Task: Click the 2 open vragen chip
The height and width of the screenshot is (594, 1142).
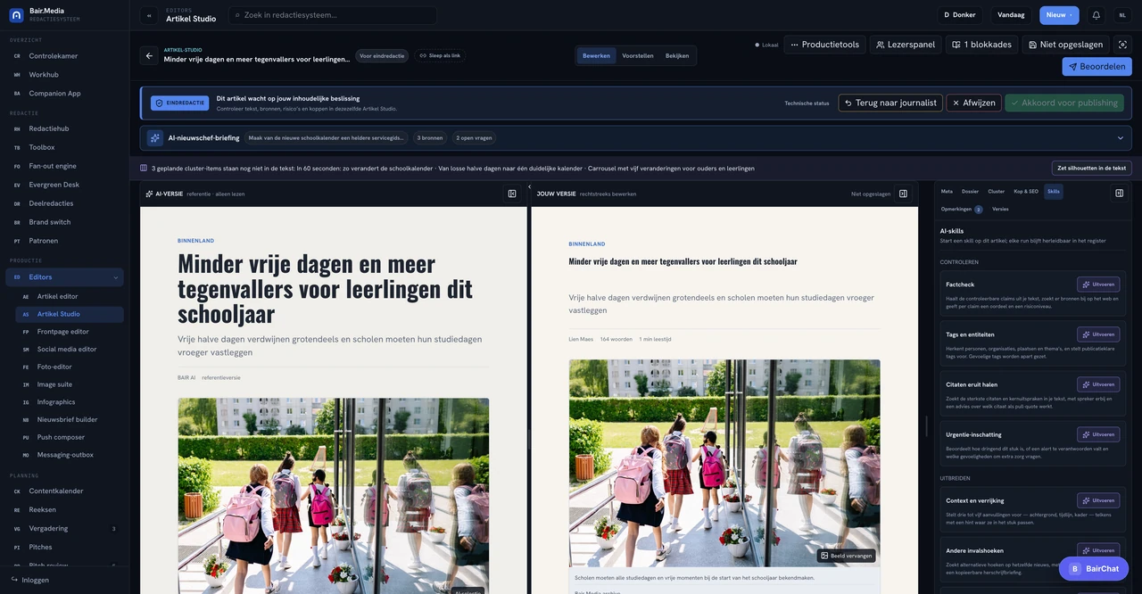Action: pyautogui.click(x=474, y=138)
